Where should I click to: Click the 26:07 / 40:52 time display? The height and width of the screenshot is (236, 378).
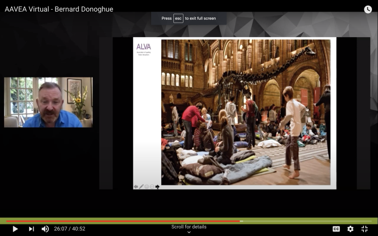coord(70,229)
